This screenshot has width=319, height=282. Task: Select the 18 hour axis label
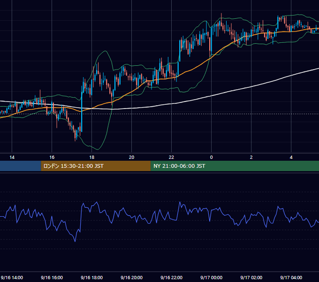coord(92,157)
